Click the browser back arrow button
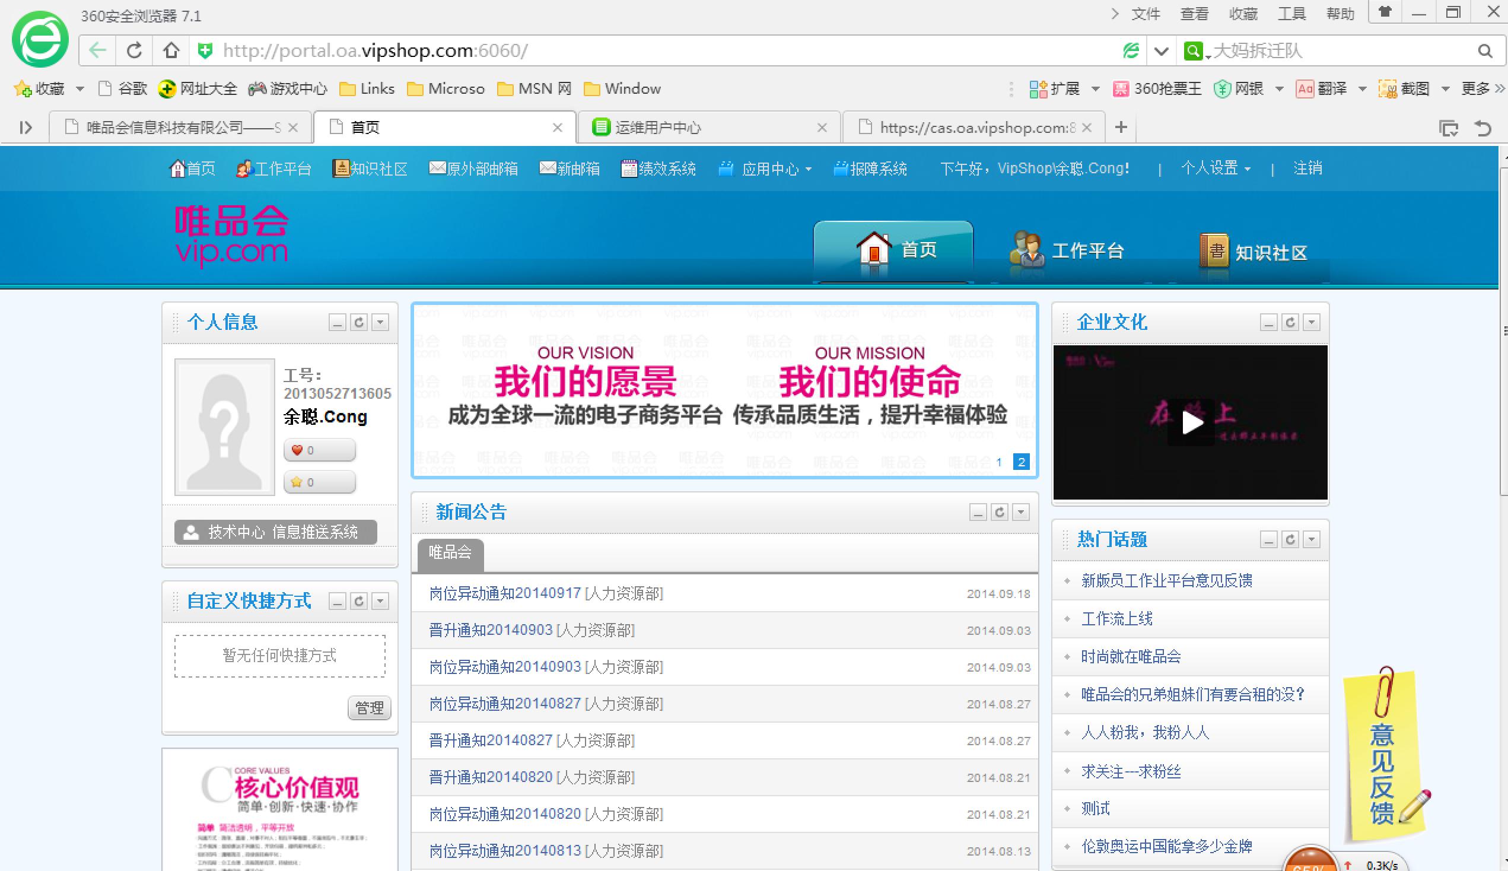The height and width of the screenshot is (871, 1508). pos(98,51)
